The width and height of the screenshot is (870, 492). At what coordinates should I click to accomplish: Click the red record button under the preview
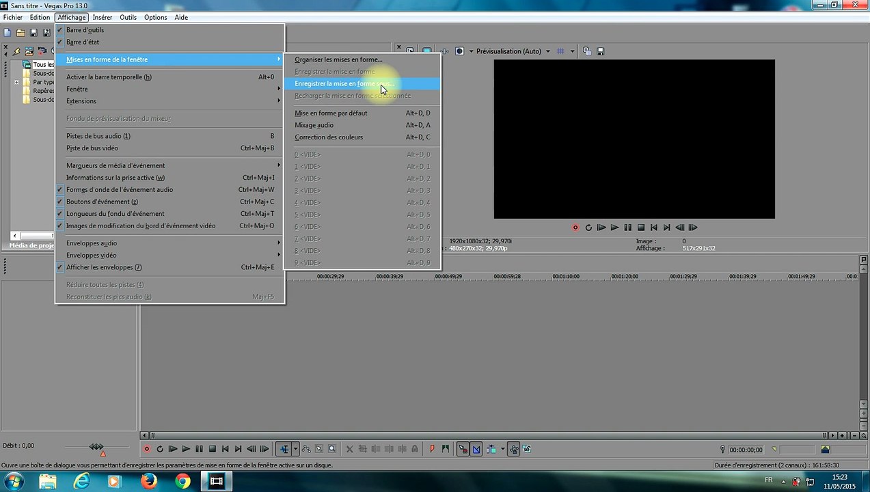pyautogui.click(x=575, y=228)
